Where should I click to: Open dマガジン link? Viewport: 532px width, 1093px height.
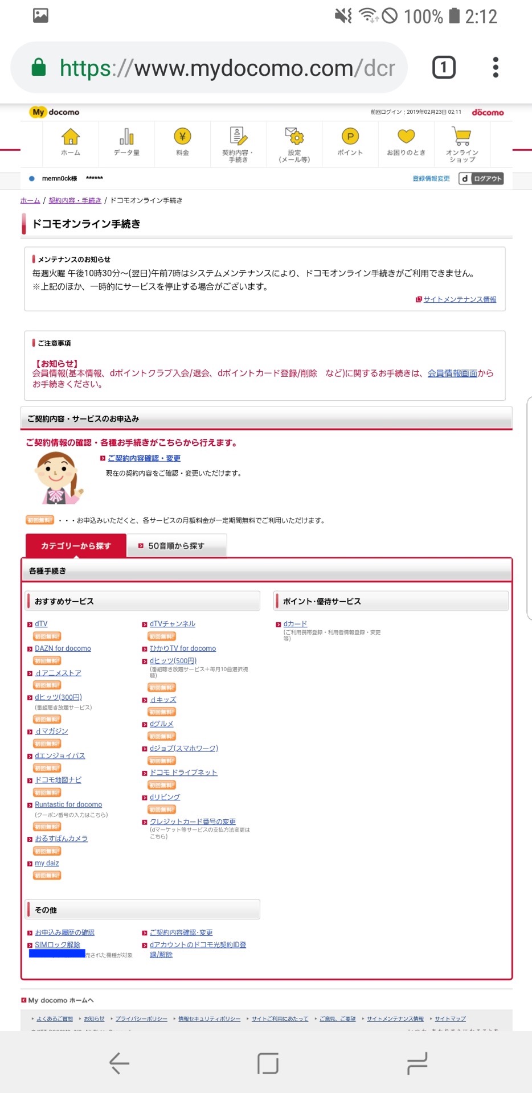[x=51, y=731]
